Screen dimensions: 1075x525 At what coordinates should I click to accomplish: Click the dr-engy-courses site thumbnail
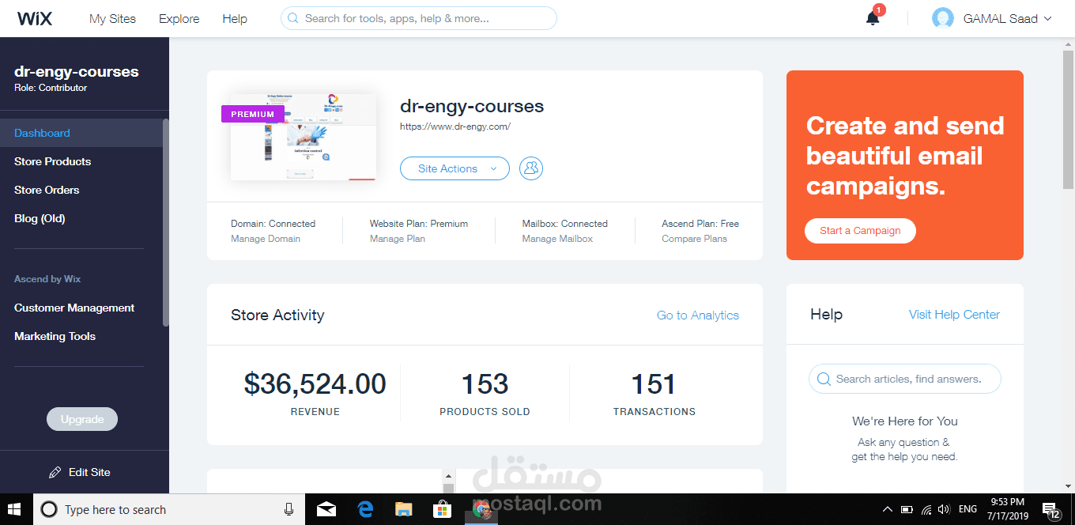(304, 138)
